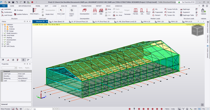The width and height of the screenshot is (210, 110).
Task: Toggle REL coordinate mode
Action: 200,109
